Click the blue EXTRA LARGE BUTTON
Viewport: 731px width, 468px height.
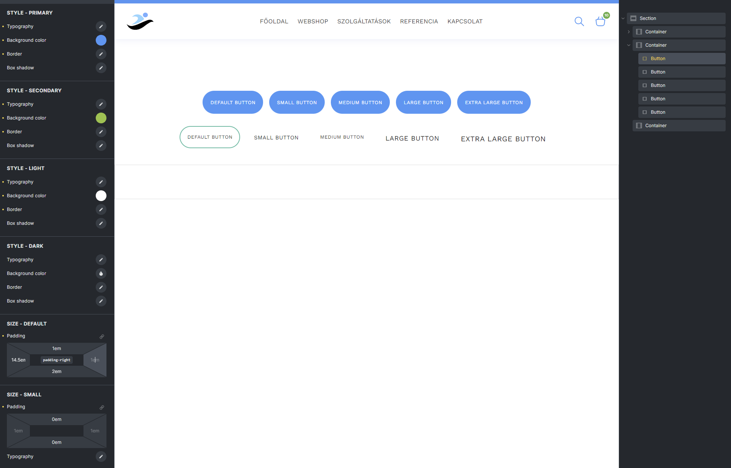pyautogui.click(x=494, y=102)
